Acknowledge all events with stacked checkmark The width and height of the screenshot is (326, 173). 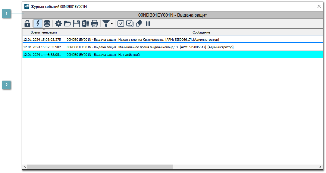click(x=130, y=24)
